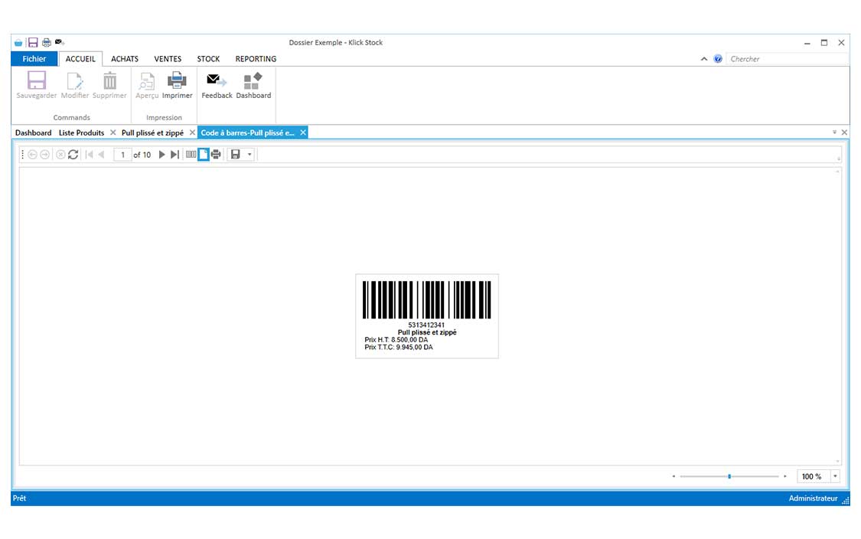Maximize the Klick Stock window
Image resolution: width=861 pixels, height=539 pixels.
tap(824, 43)
